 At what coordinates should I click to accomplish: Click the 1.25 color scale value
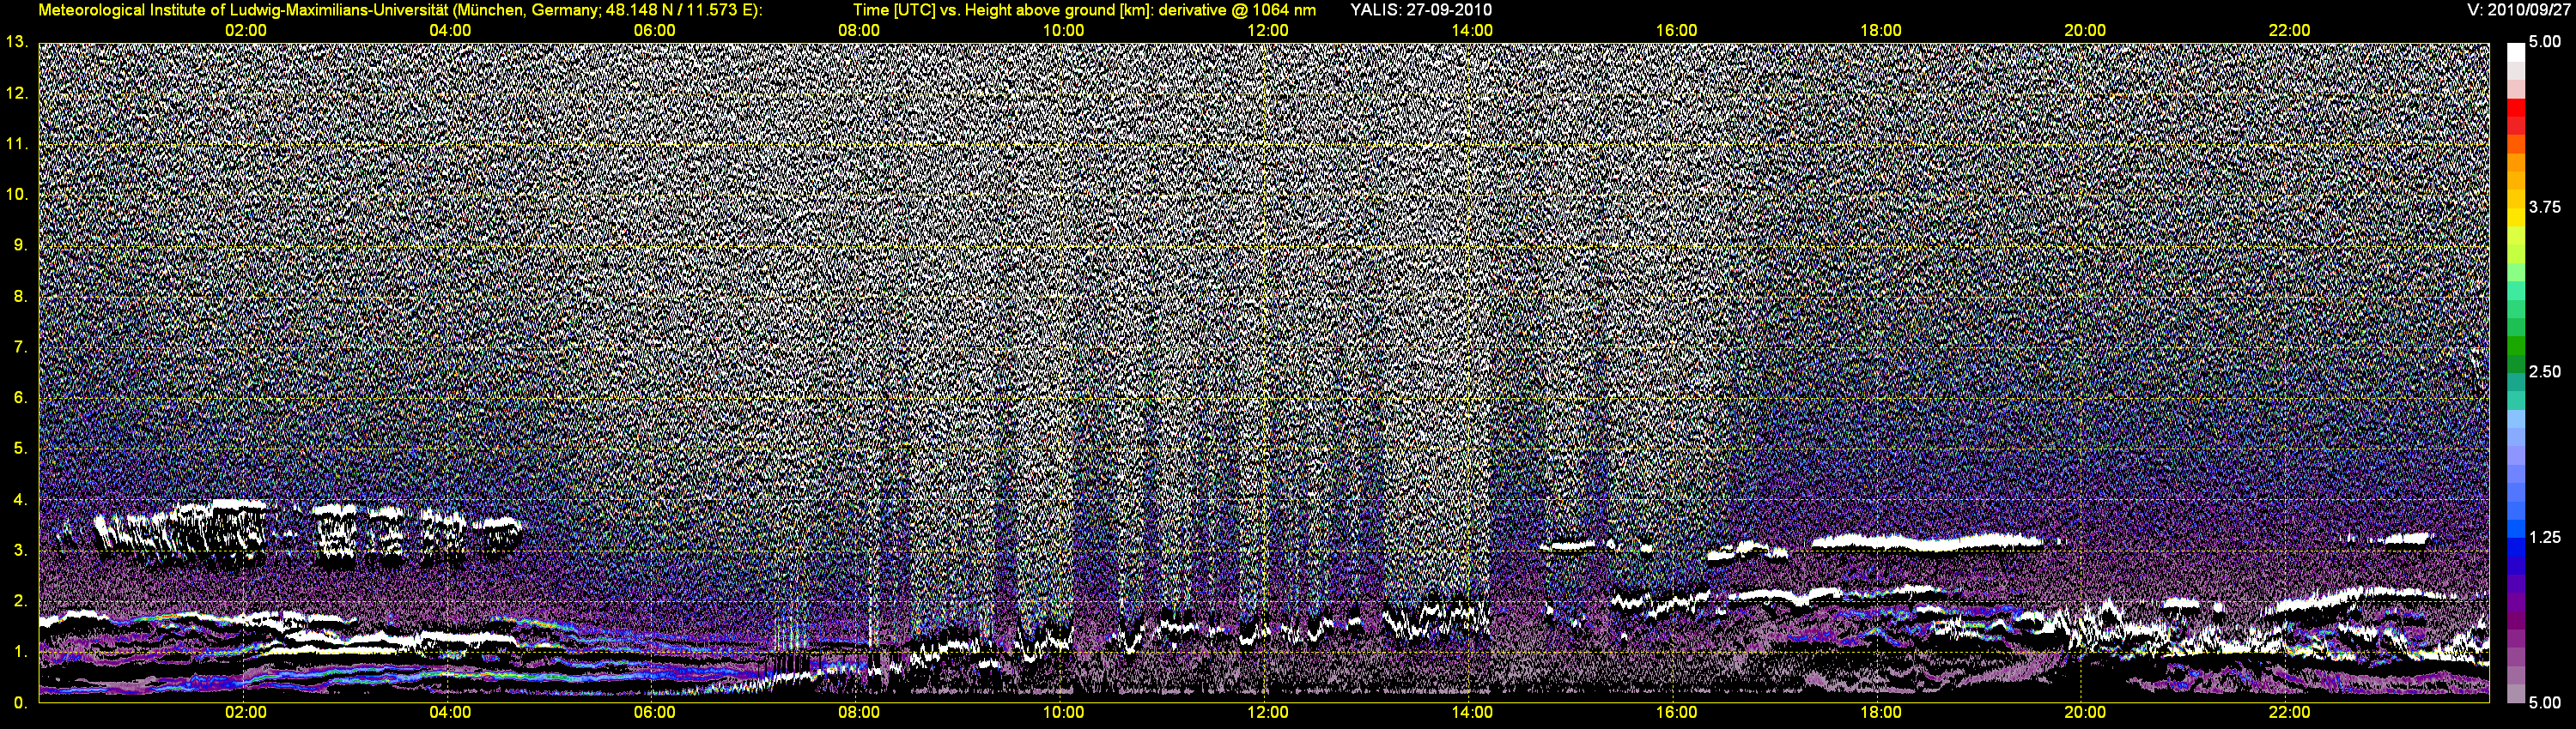[2545, 537]
